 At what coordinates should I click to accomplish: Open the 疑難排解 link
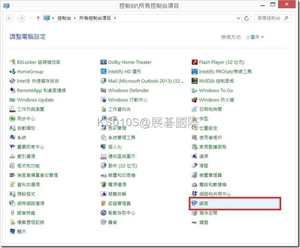pyautogui.click(x=117, y=194)
